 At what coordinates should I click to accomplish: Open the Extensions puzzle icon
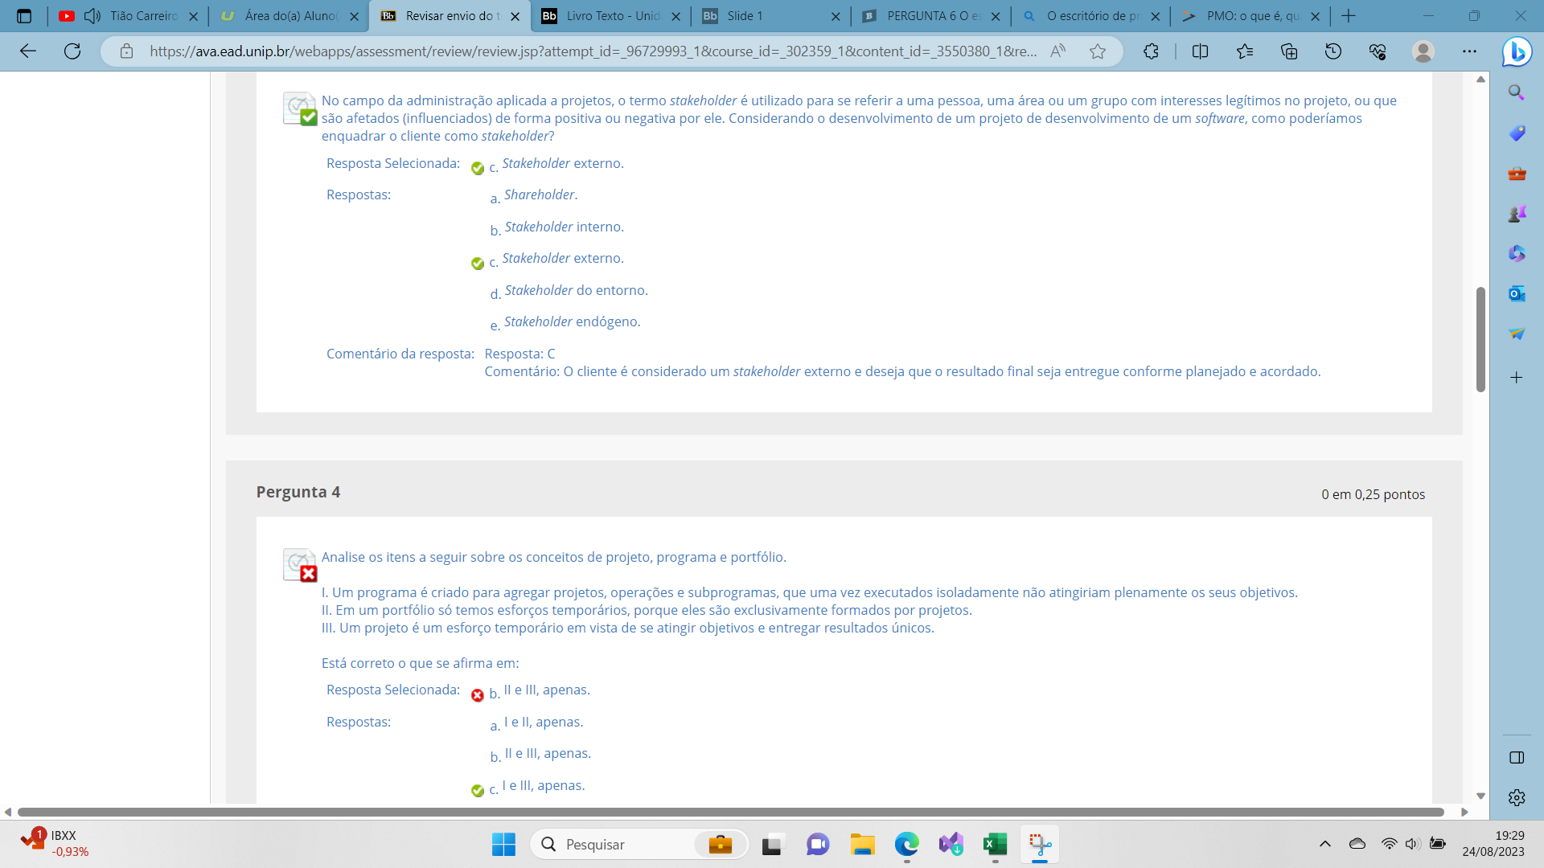pos(1151,51)
